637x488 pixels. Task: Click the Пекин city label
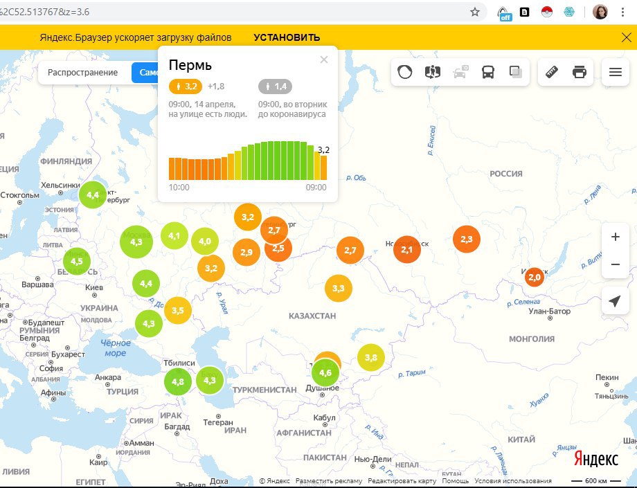(x=607, y=377)
